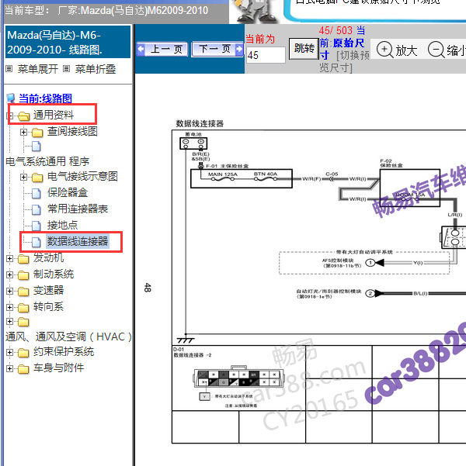Open the 转向系 folder

click(48, 306)
